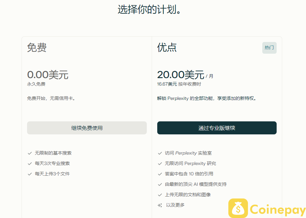This screenshot has height=218, width=306.
Task: Click the sparkle icon beside 以及更多
Action: pyautogui.click(x=160, y=205)
